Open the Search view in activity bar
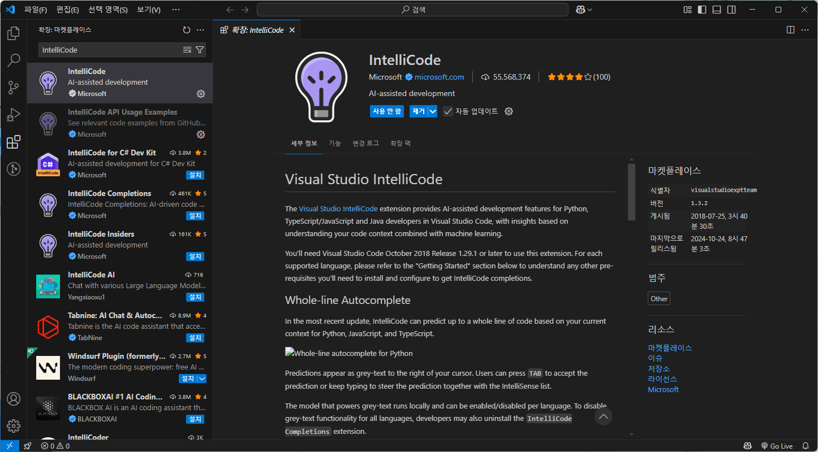 [14, 60]
